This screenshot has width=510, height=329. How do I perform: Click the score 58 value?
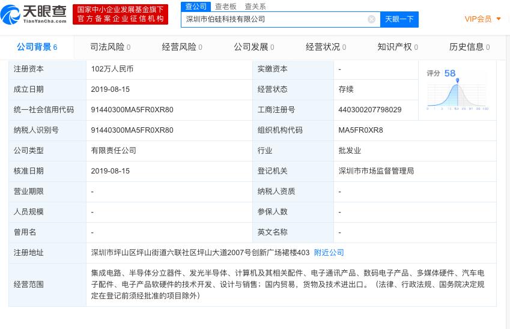(x=450, y=73)
